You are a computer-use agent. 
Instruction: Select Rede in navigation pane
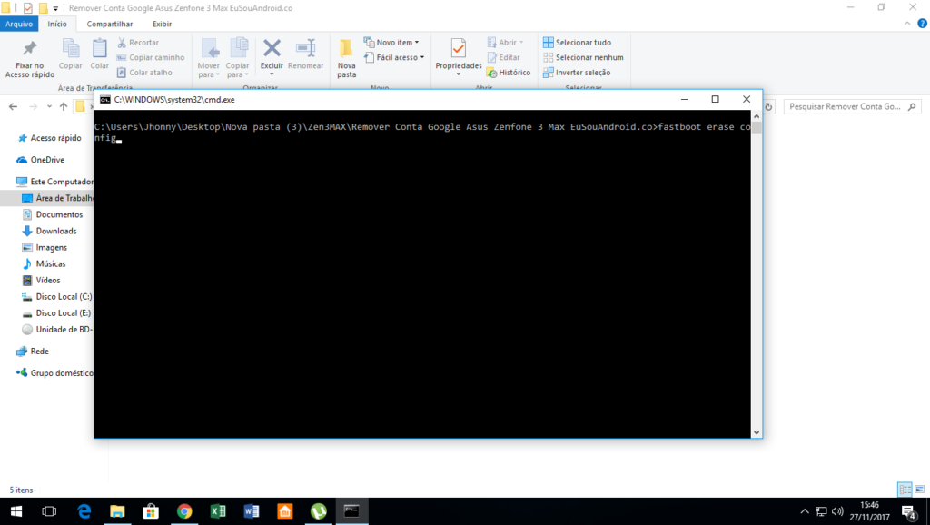[33, 352]
